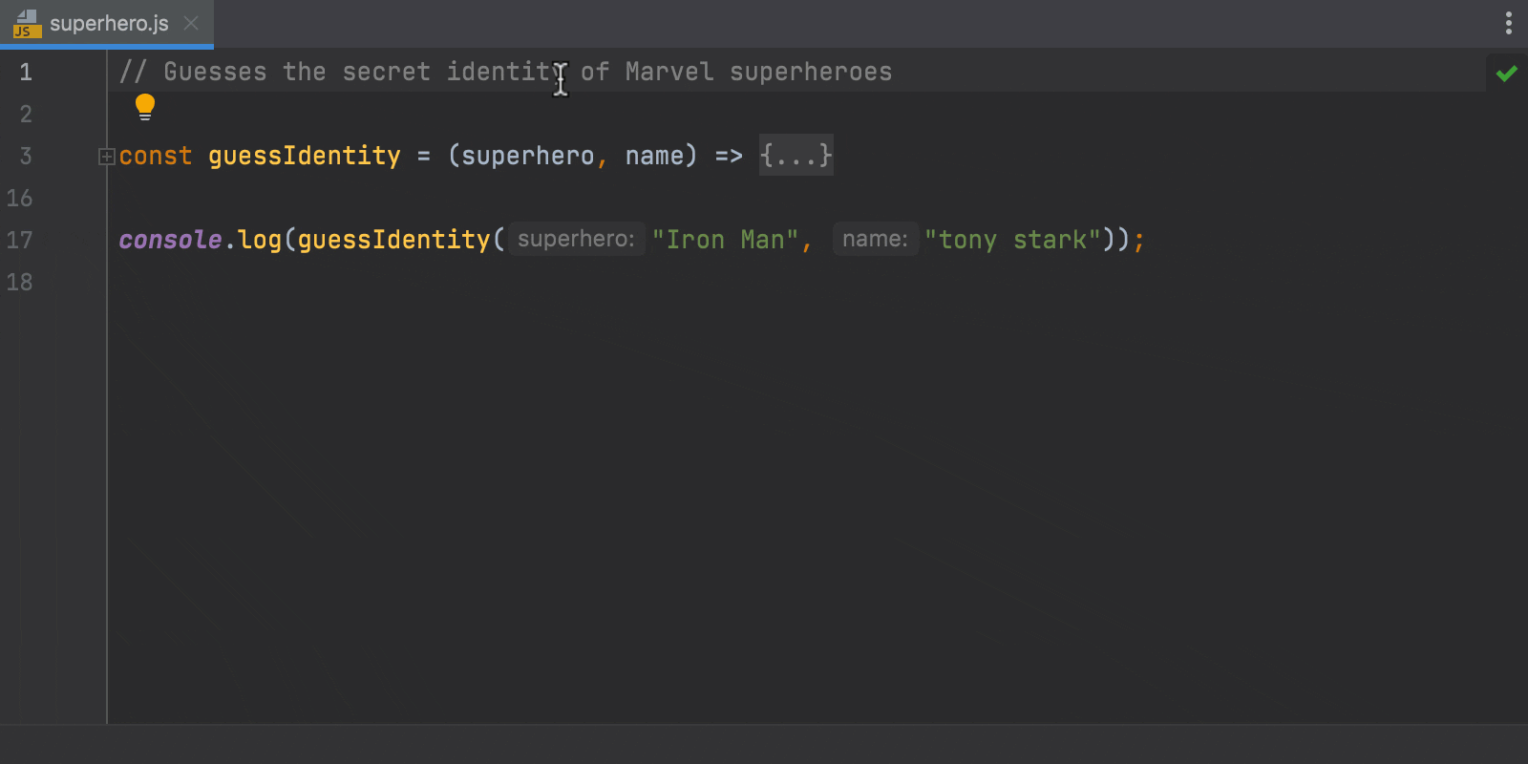Close the superhero.js tab
The height and width of the screenshot is (764, 1528).
pos(191,23)
